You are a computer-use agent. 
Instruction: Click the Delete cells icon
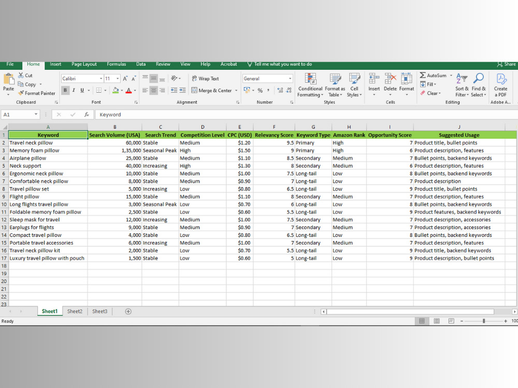390,79
